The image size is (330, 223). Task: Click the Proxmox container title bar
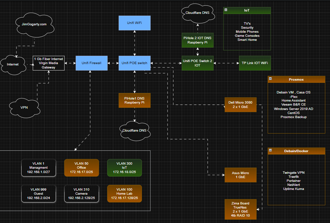[x=296, y=80]
